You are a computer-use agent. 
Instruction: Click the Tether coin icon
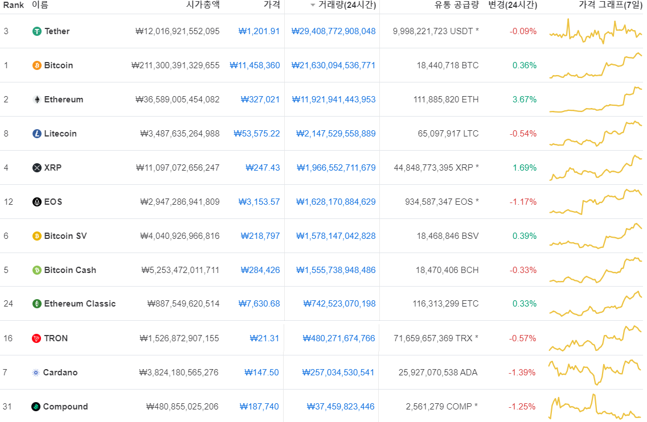point(36,31)
